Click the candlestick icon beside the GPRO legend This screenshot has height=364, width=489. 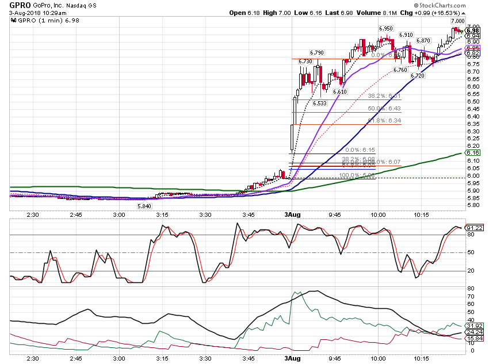point(13,21)
